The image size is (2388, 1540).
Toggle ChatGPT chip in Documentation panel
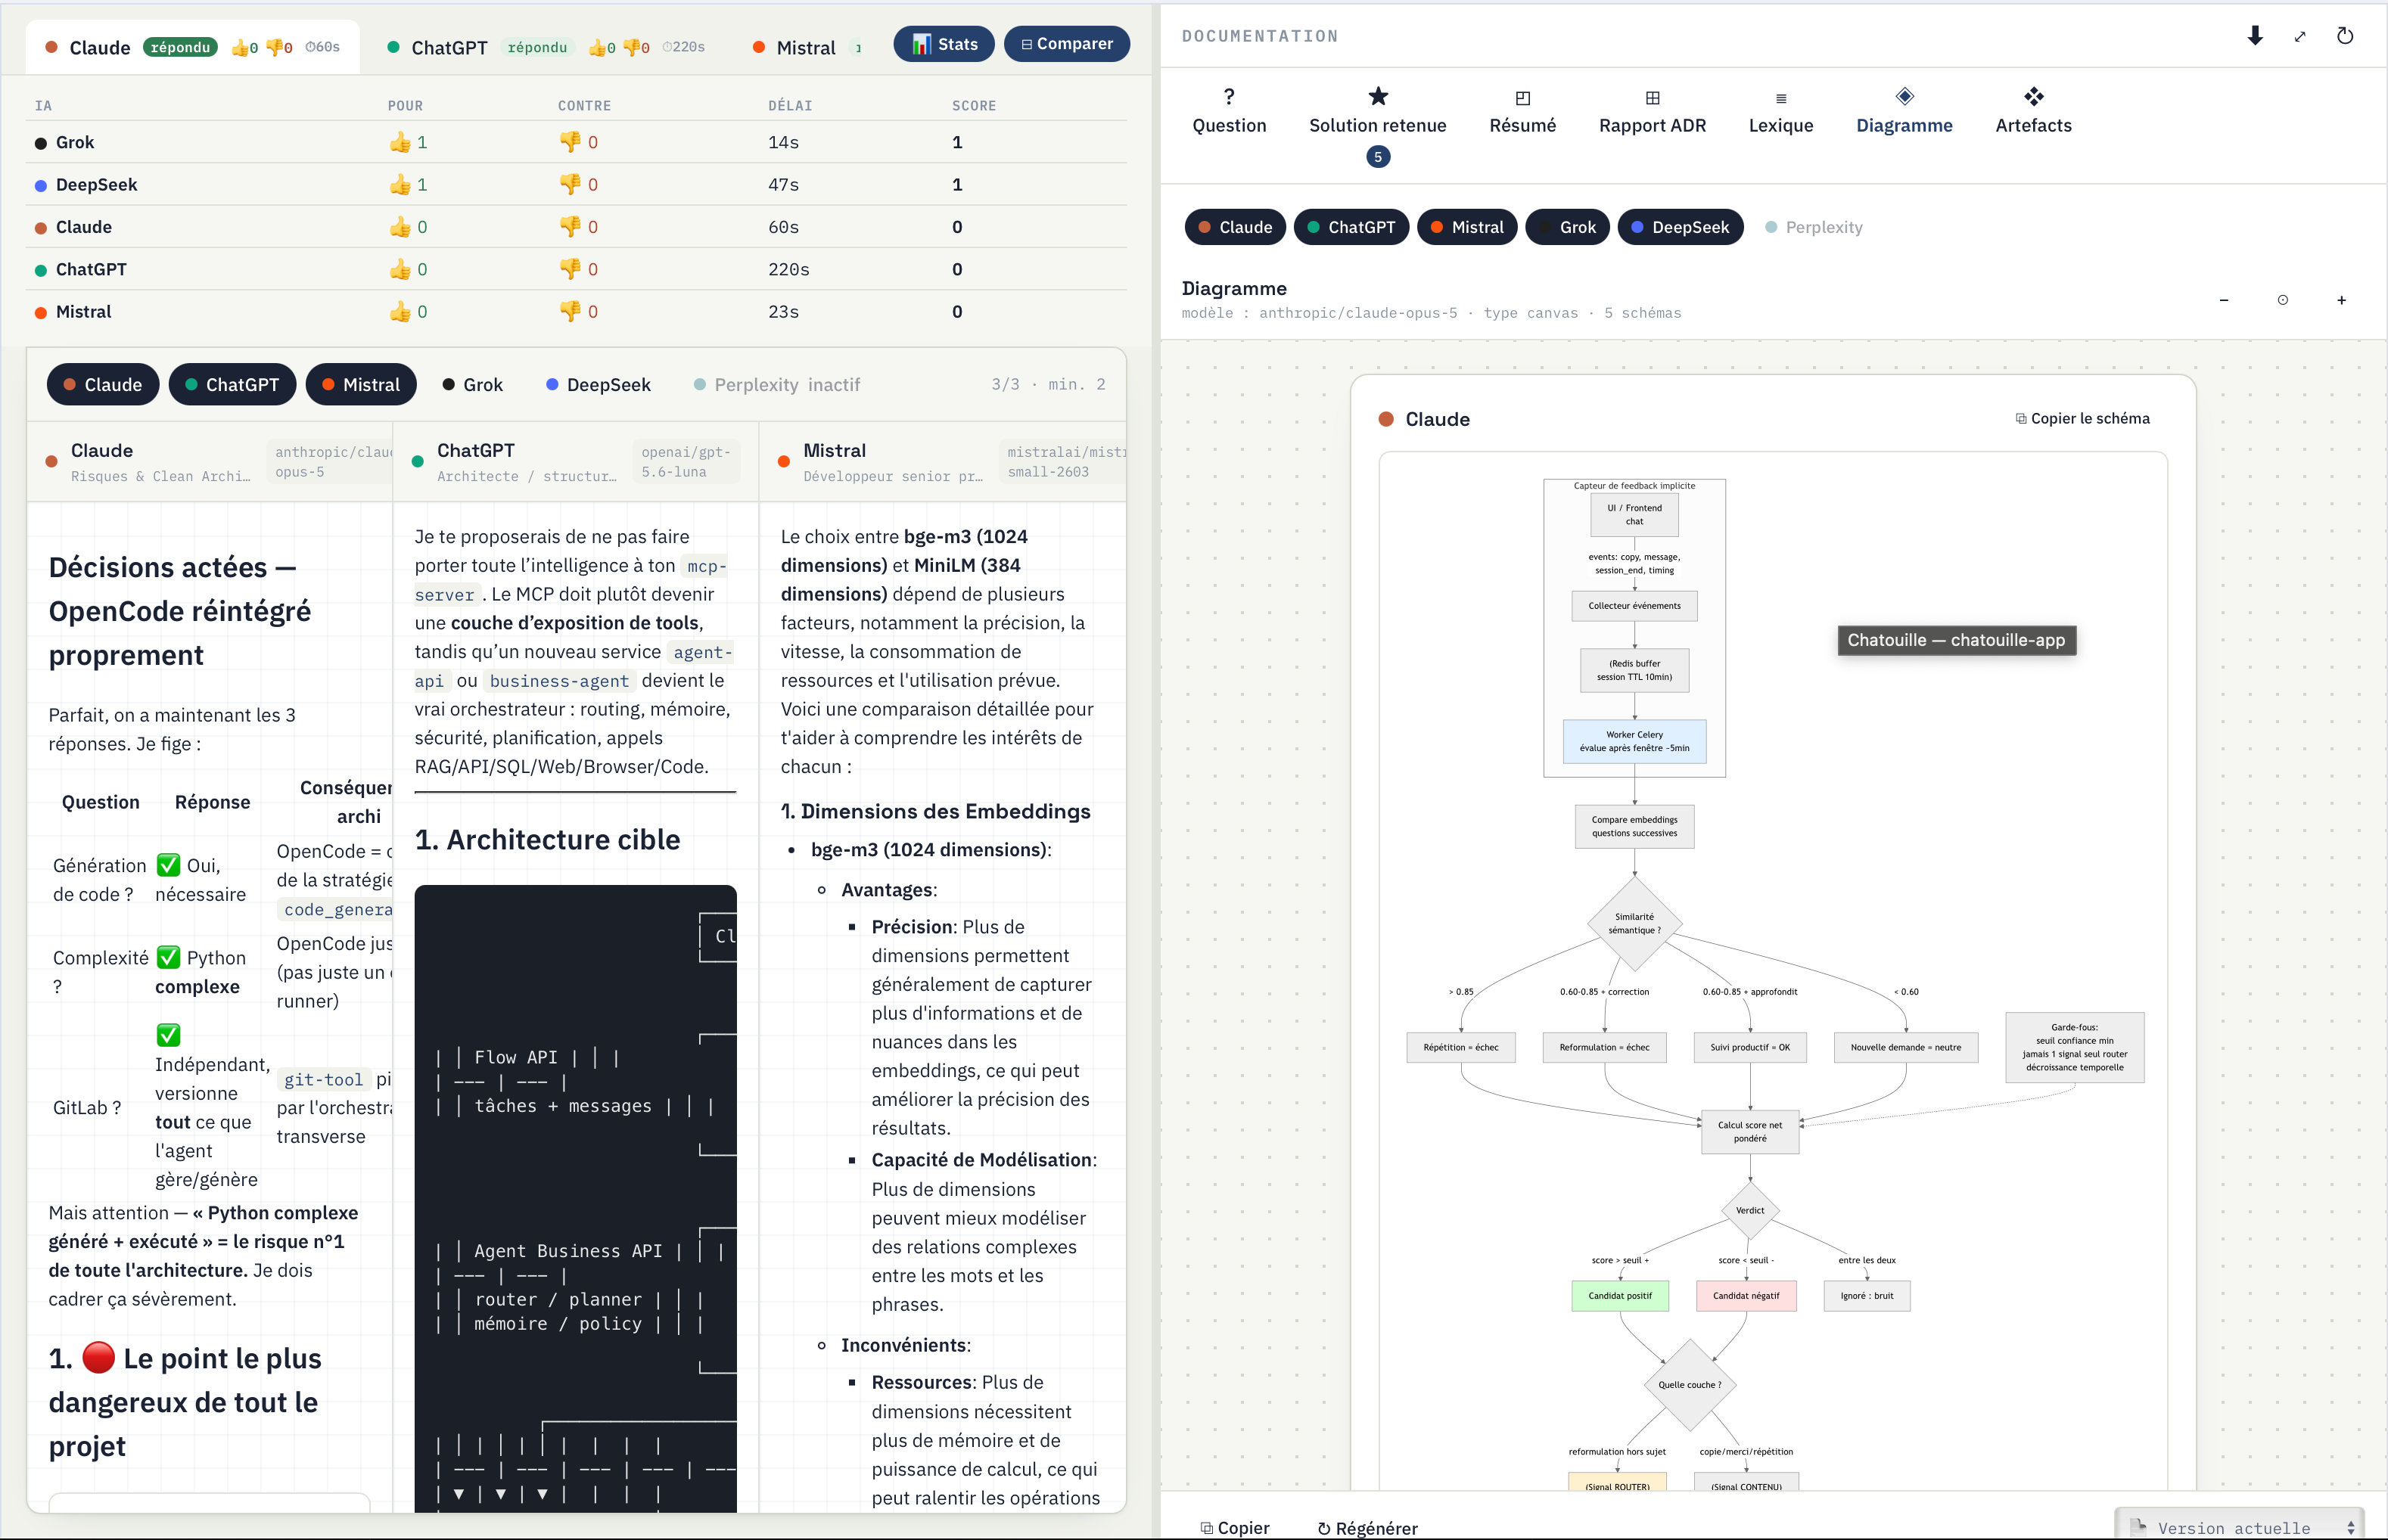(1351, 227)
